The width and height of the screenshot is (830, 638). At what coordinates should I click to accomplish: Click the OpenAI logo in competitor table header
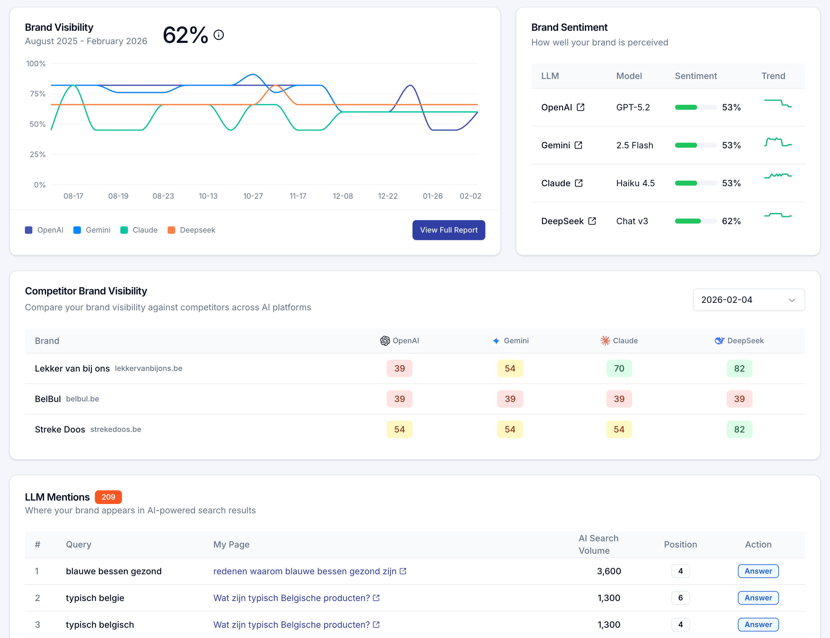tap(385, 341)
